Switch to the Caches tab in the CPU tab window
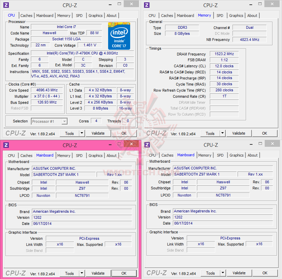The height and width of the screenshot is (279, 282). point(26,16)
